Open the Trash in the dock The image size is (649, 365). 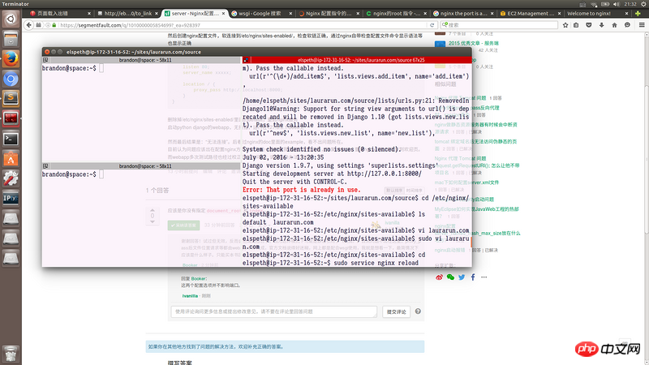point(11,354)
